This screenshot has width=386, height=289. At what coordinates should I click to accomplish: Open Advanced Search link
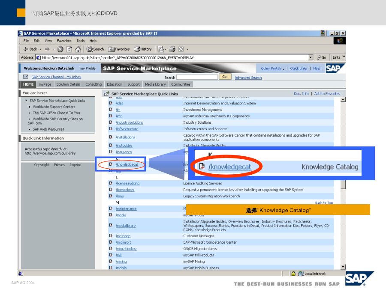coord(248,77)
